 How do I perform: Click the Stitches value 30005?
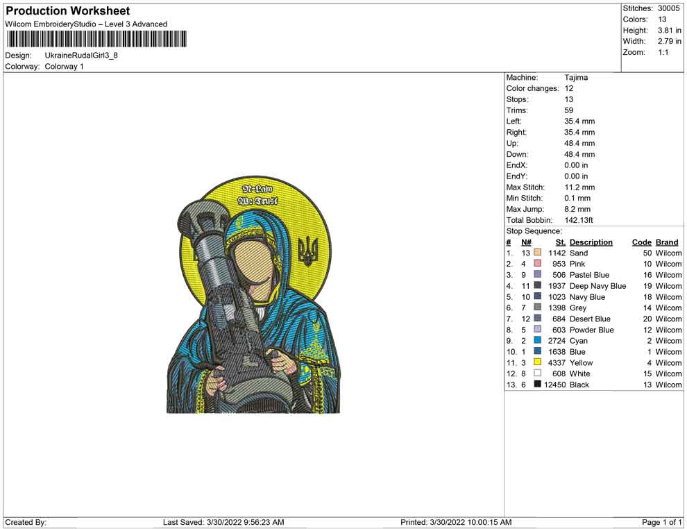668,8
